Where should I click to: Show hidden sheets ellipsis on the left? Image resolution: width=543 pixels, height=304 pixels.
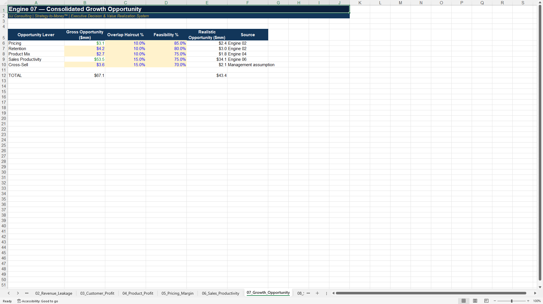[x=27, y=293]
